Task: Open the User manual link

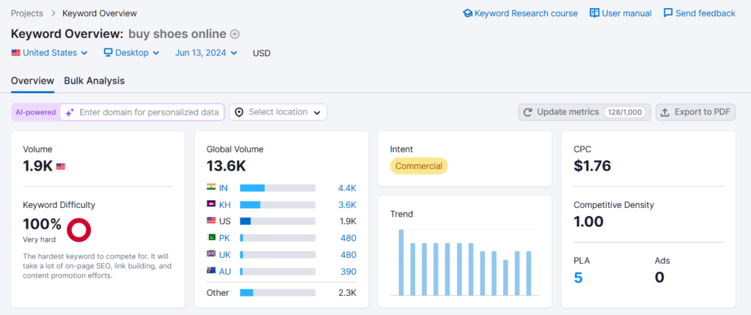Action: point(620,13)
